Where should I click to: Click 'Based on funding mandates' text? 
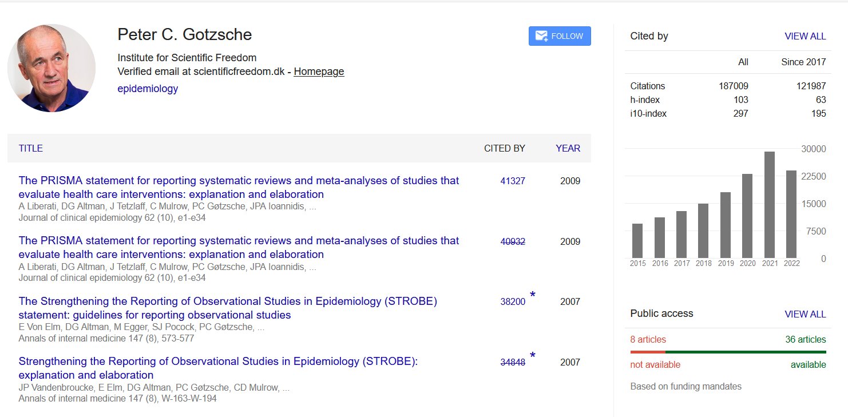pyautogui.click(x=686, y=386)
